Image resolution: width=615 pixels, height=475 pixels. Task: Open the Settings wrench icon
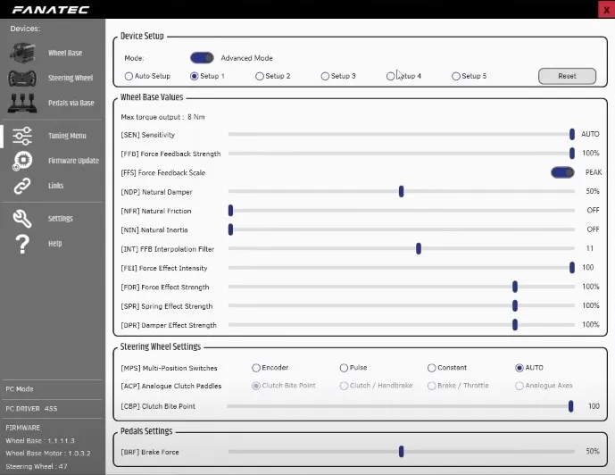coord(22,219)
